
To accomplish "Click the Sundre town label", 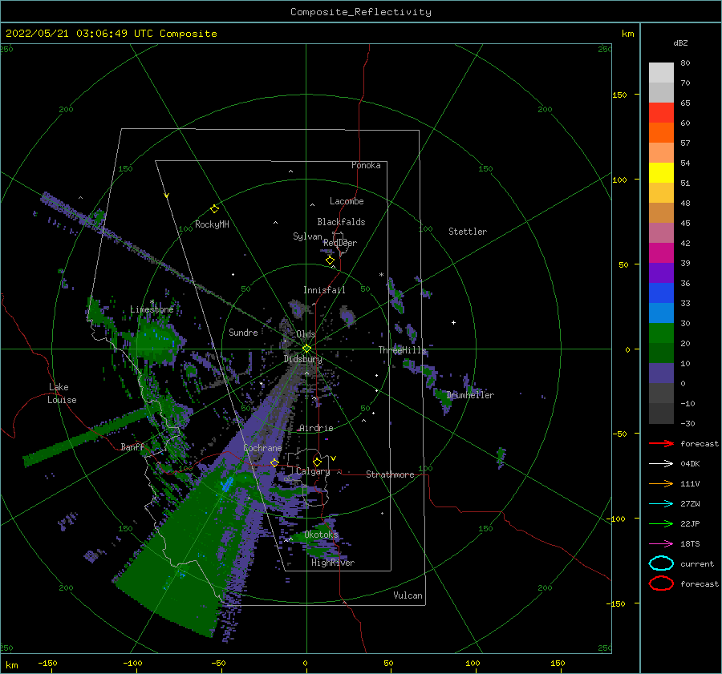I will [x=243, y=332].
